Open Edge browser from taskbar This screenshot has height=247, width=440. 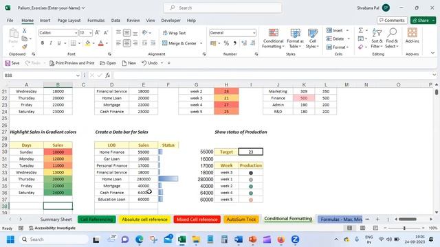(x=139, y=239)
